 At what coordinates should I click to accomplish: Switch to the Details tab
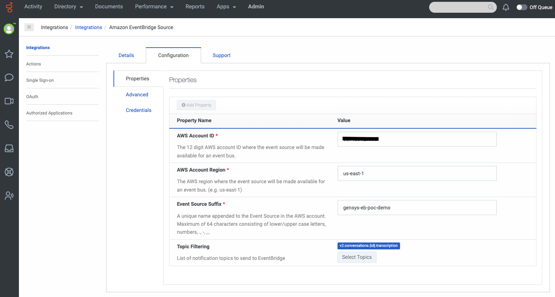[x=126, y=55]
